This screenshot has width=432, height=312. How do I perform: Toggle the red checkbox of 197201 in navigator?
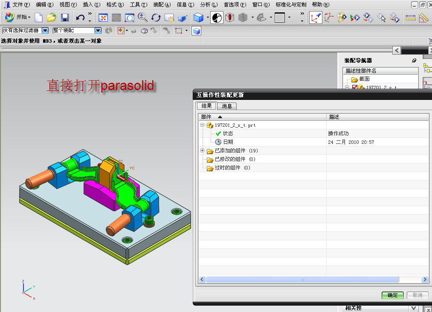[354, 87]
